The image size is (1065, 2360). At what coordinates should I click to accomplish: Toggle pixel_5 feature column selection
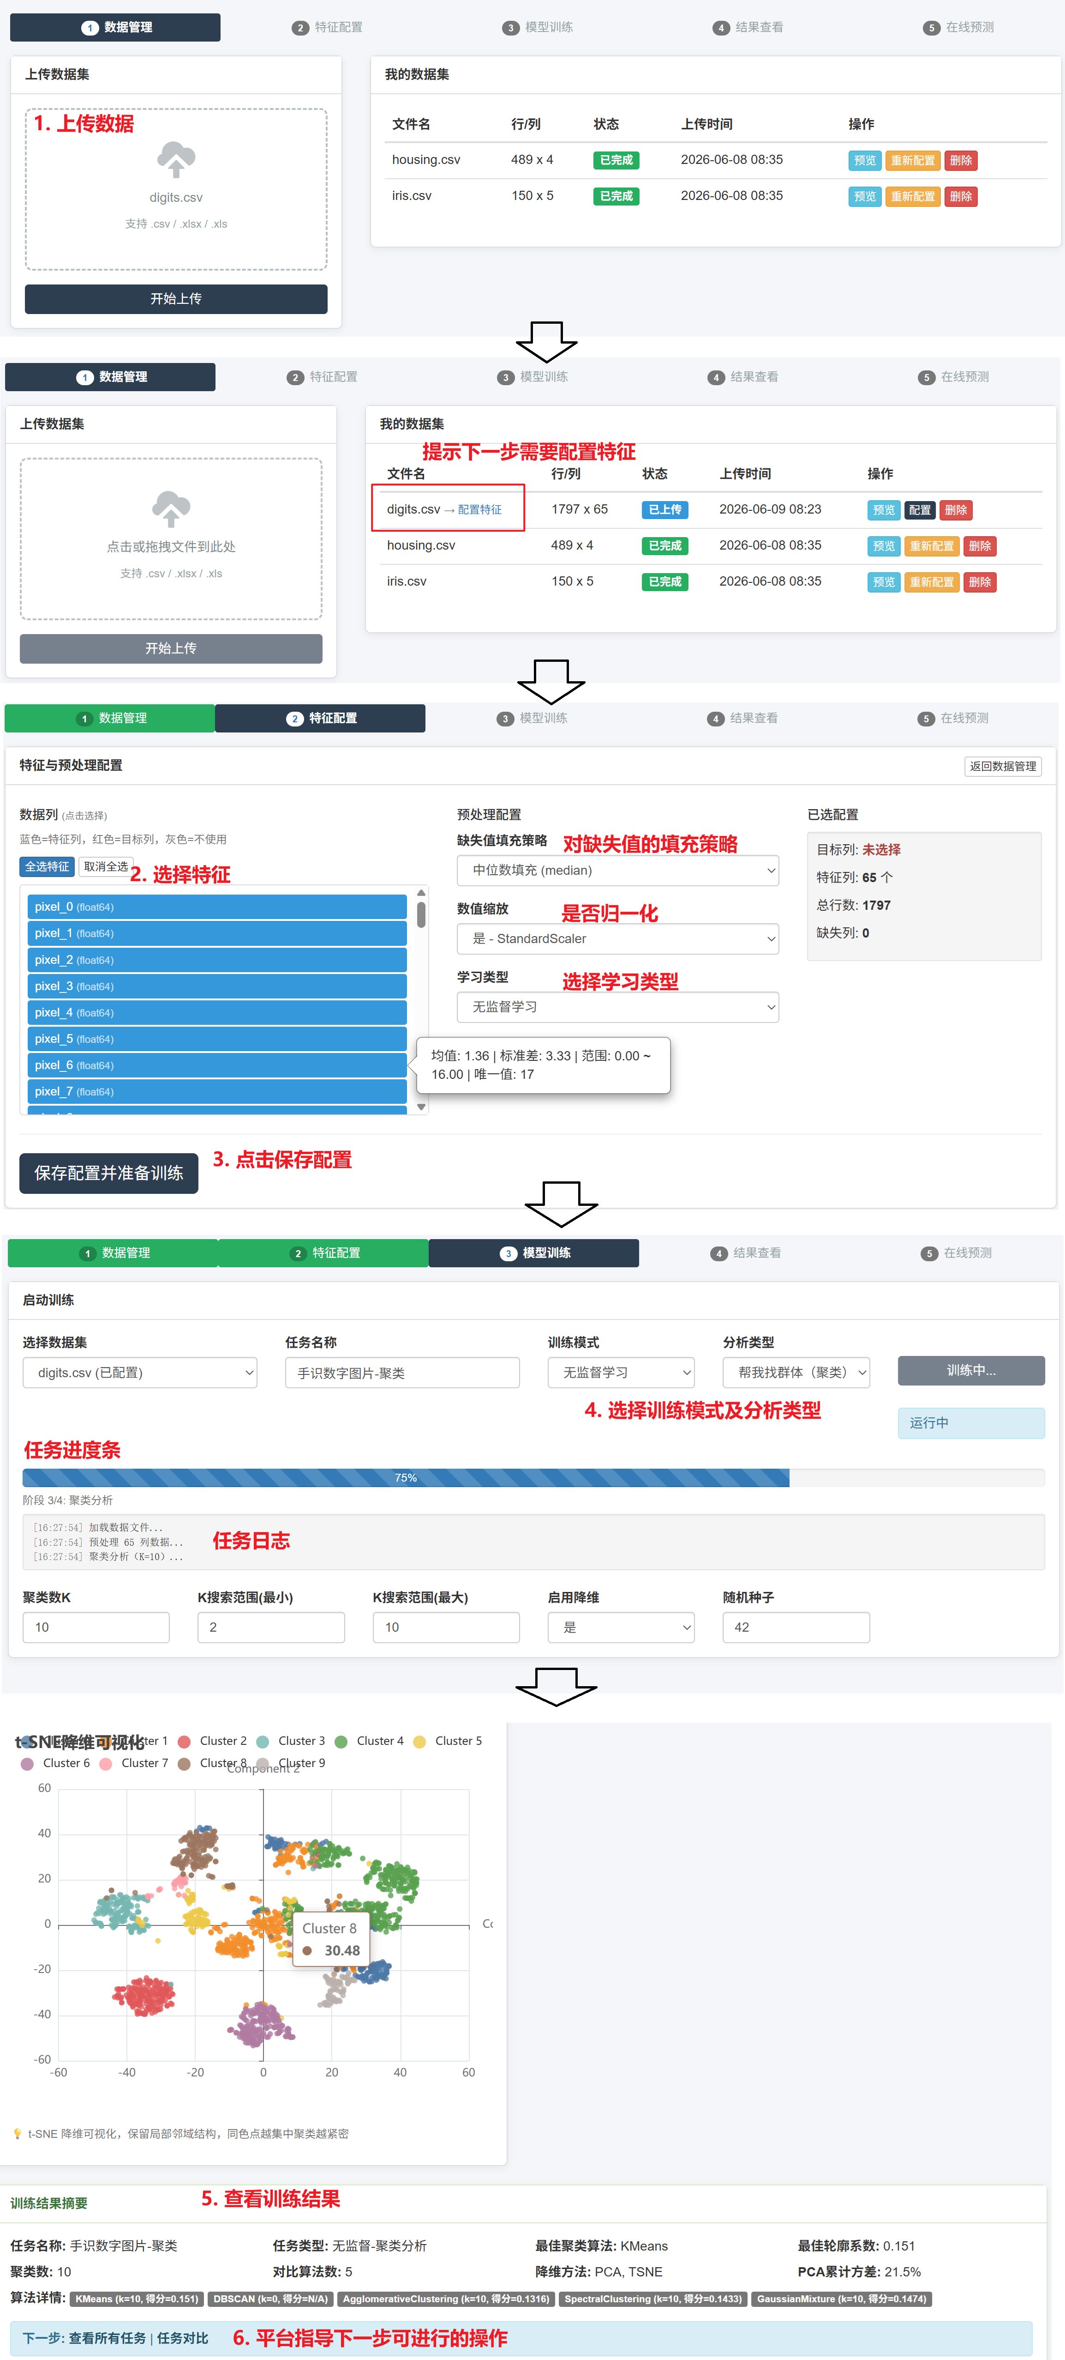pos(217,1039)
